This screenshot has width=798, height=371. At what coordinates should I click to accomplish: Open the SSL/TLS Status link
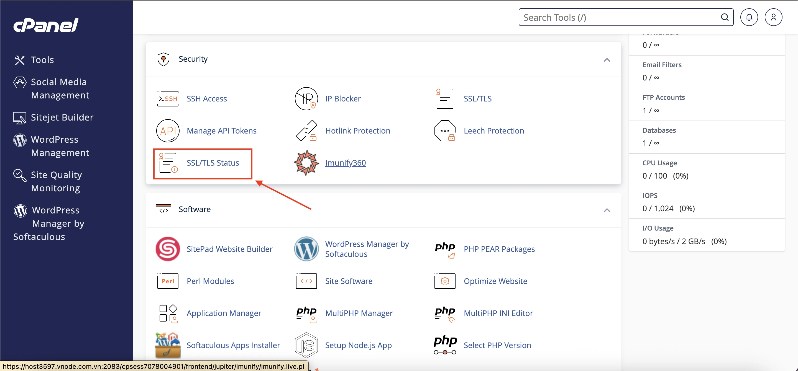(213, 163)
